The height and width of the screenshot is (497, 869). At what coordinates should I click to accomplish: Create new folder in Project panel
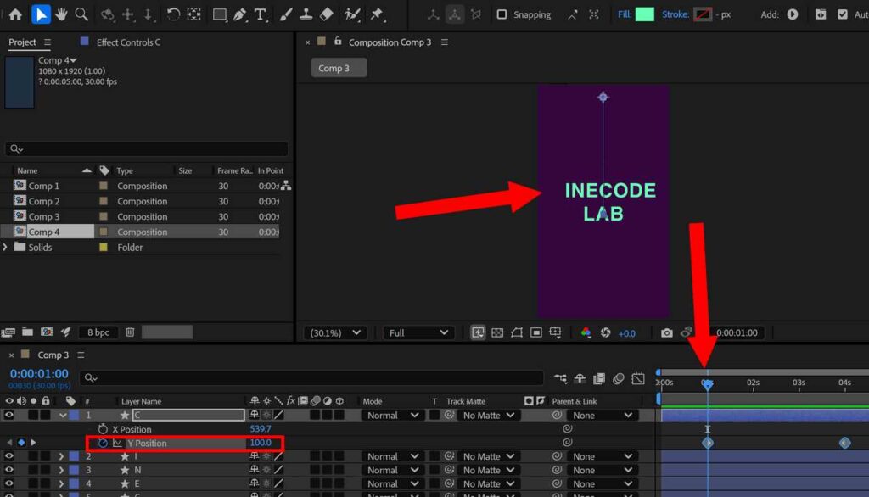click(27, 332)
